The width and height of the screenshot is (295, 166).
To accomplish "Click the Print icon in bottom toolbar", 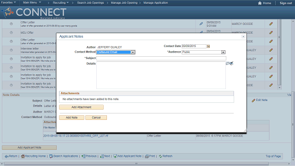I will click(147, 156).
